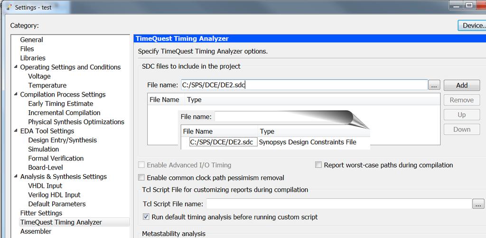The image size is (486, 238).
Task: Enable common clock path pessimism removal checkbox
Action: tap(141, 177)
